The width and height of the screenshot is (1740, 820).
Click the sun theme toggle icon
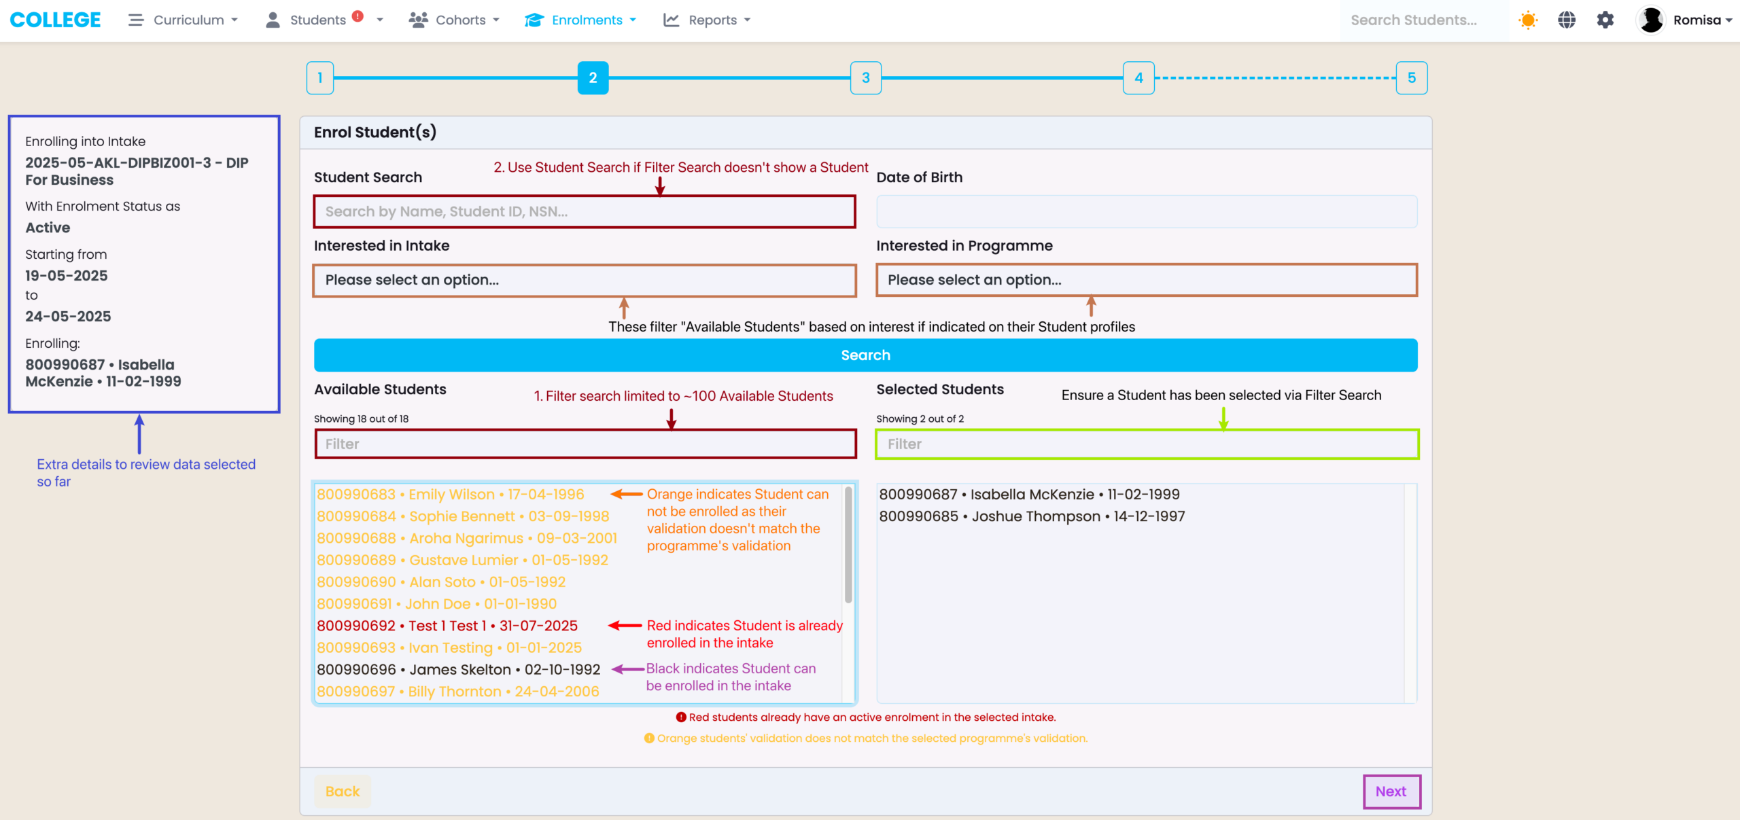coord(1528,20)
